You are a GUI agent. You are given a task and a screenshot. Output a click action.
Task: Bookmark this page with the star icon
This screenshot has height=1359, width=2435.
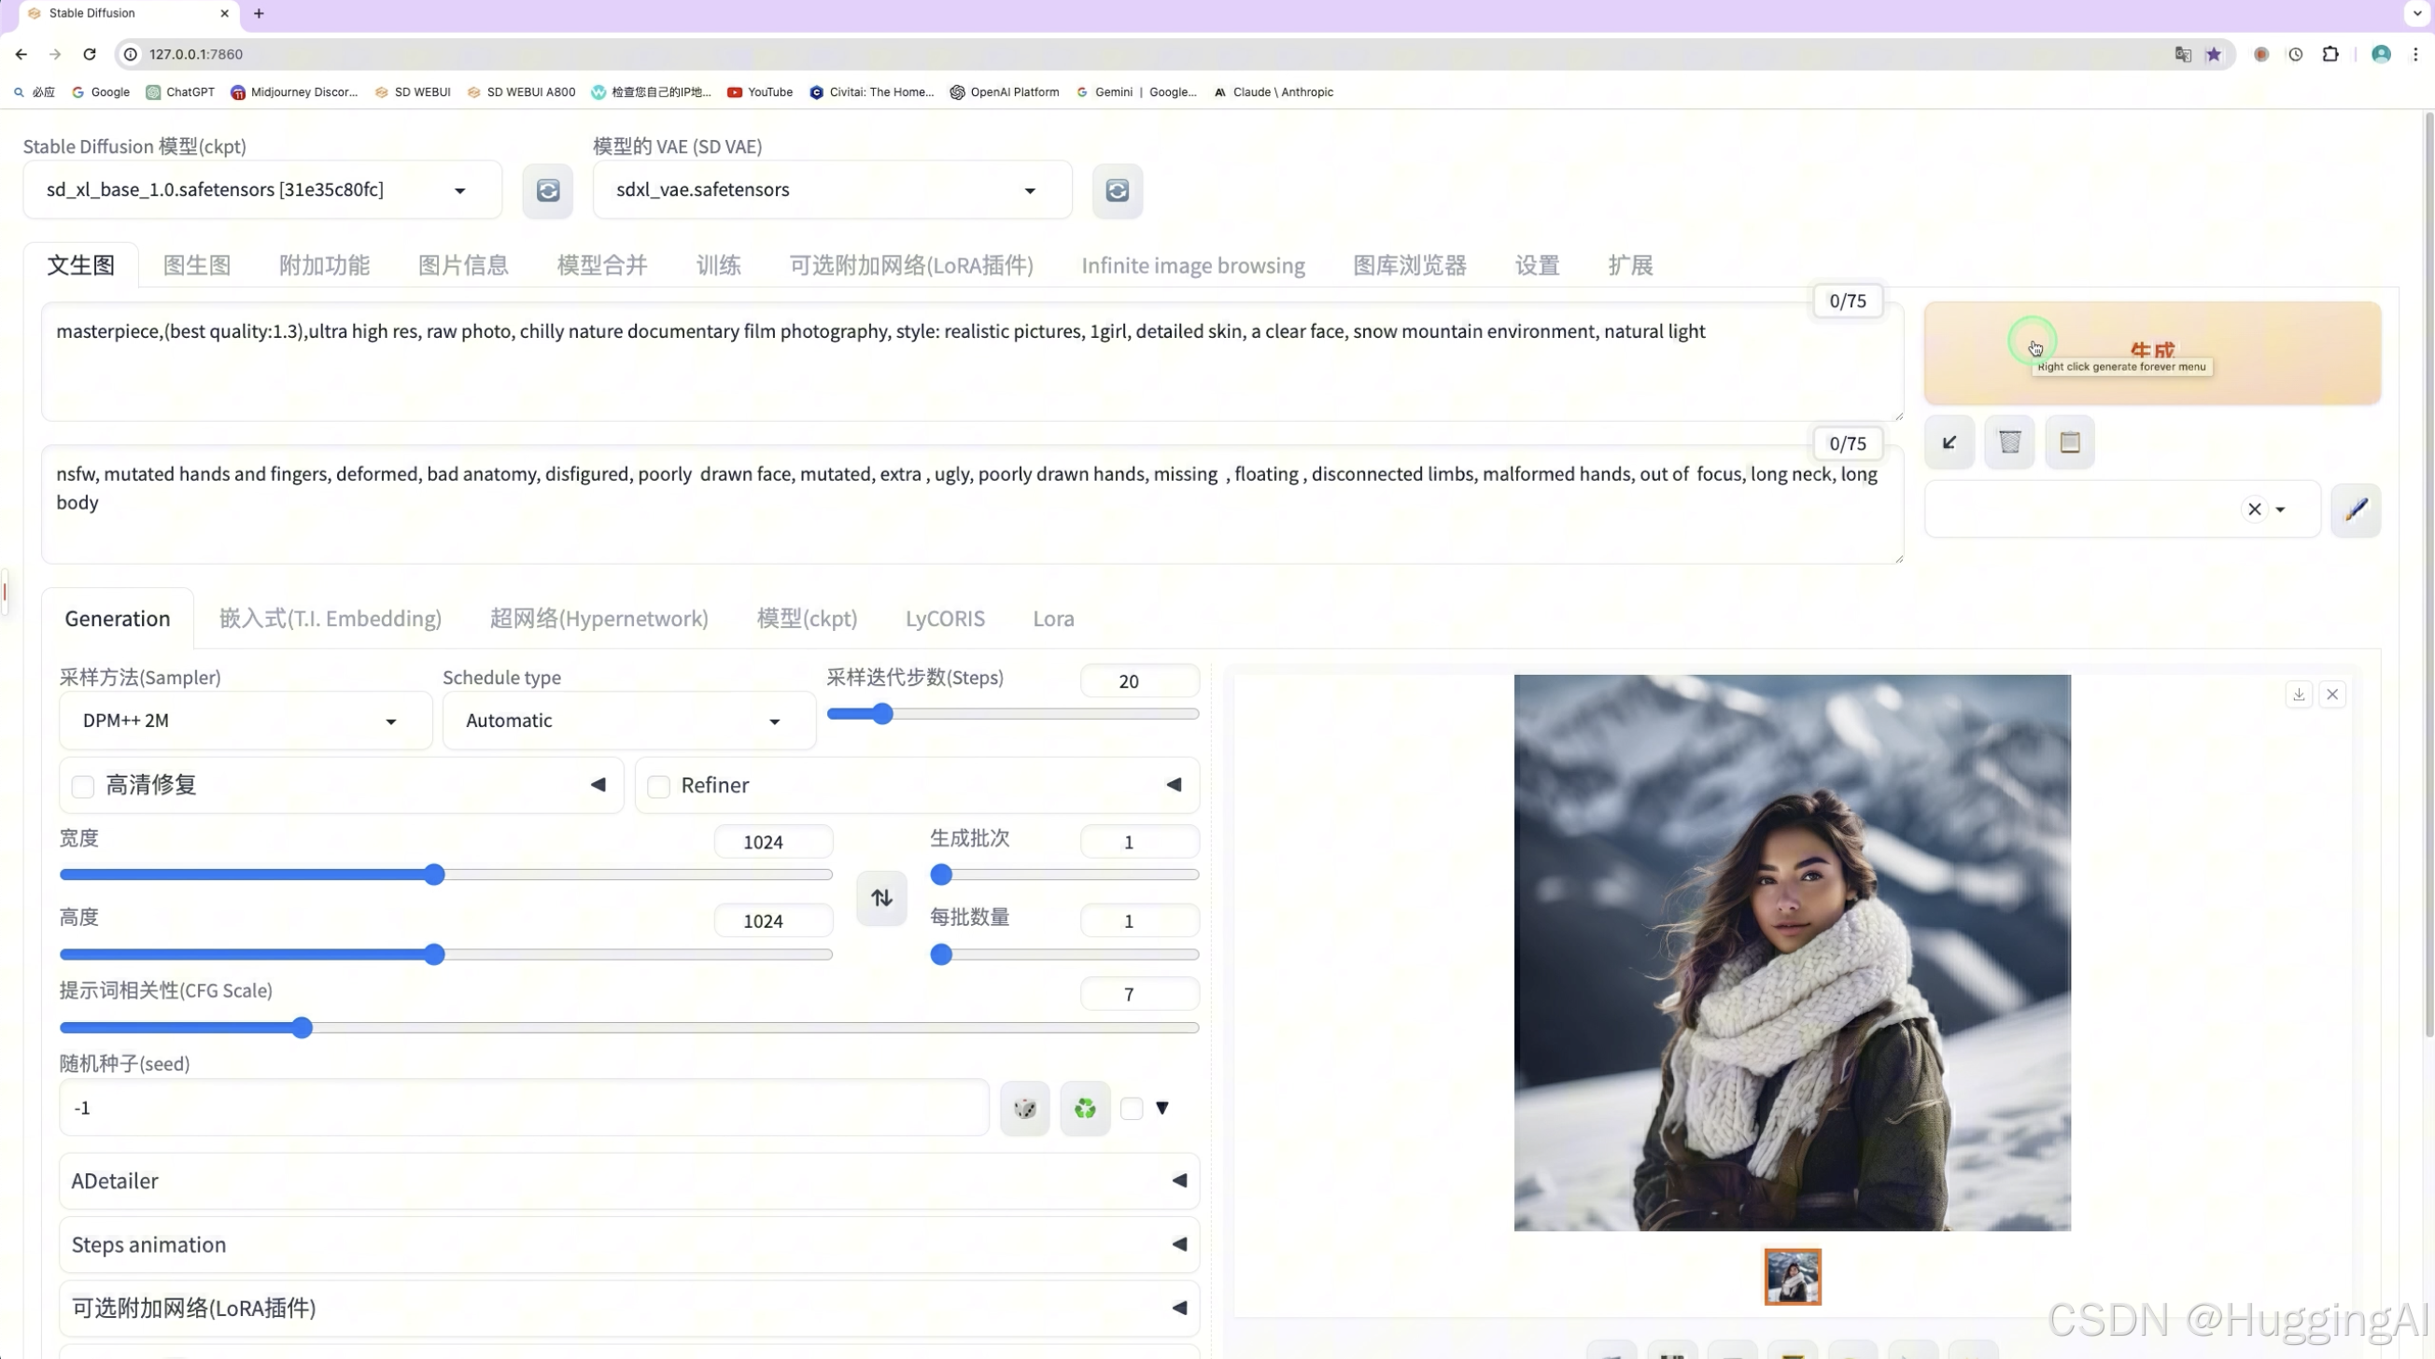[x=2213, y=54]
